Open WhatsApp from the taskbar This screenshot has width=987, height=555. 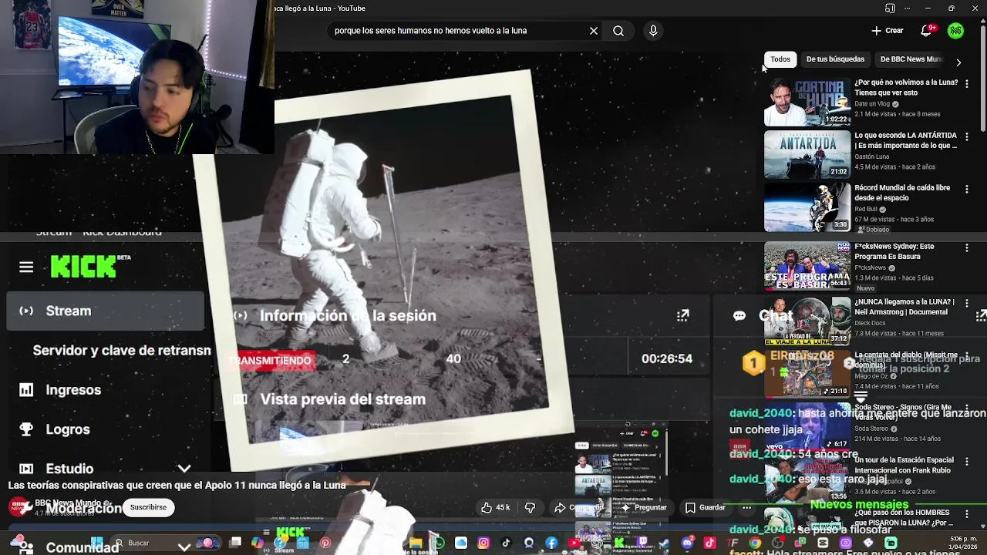438,543
